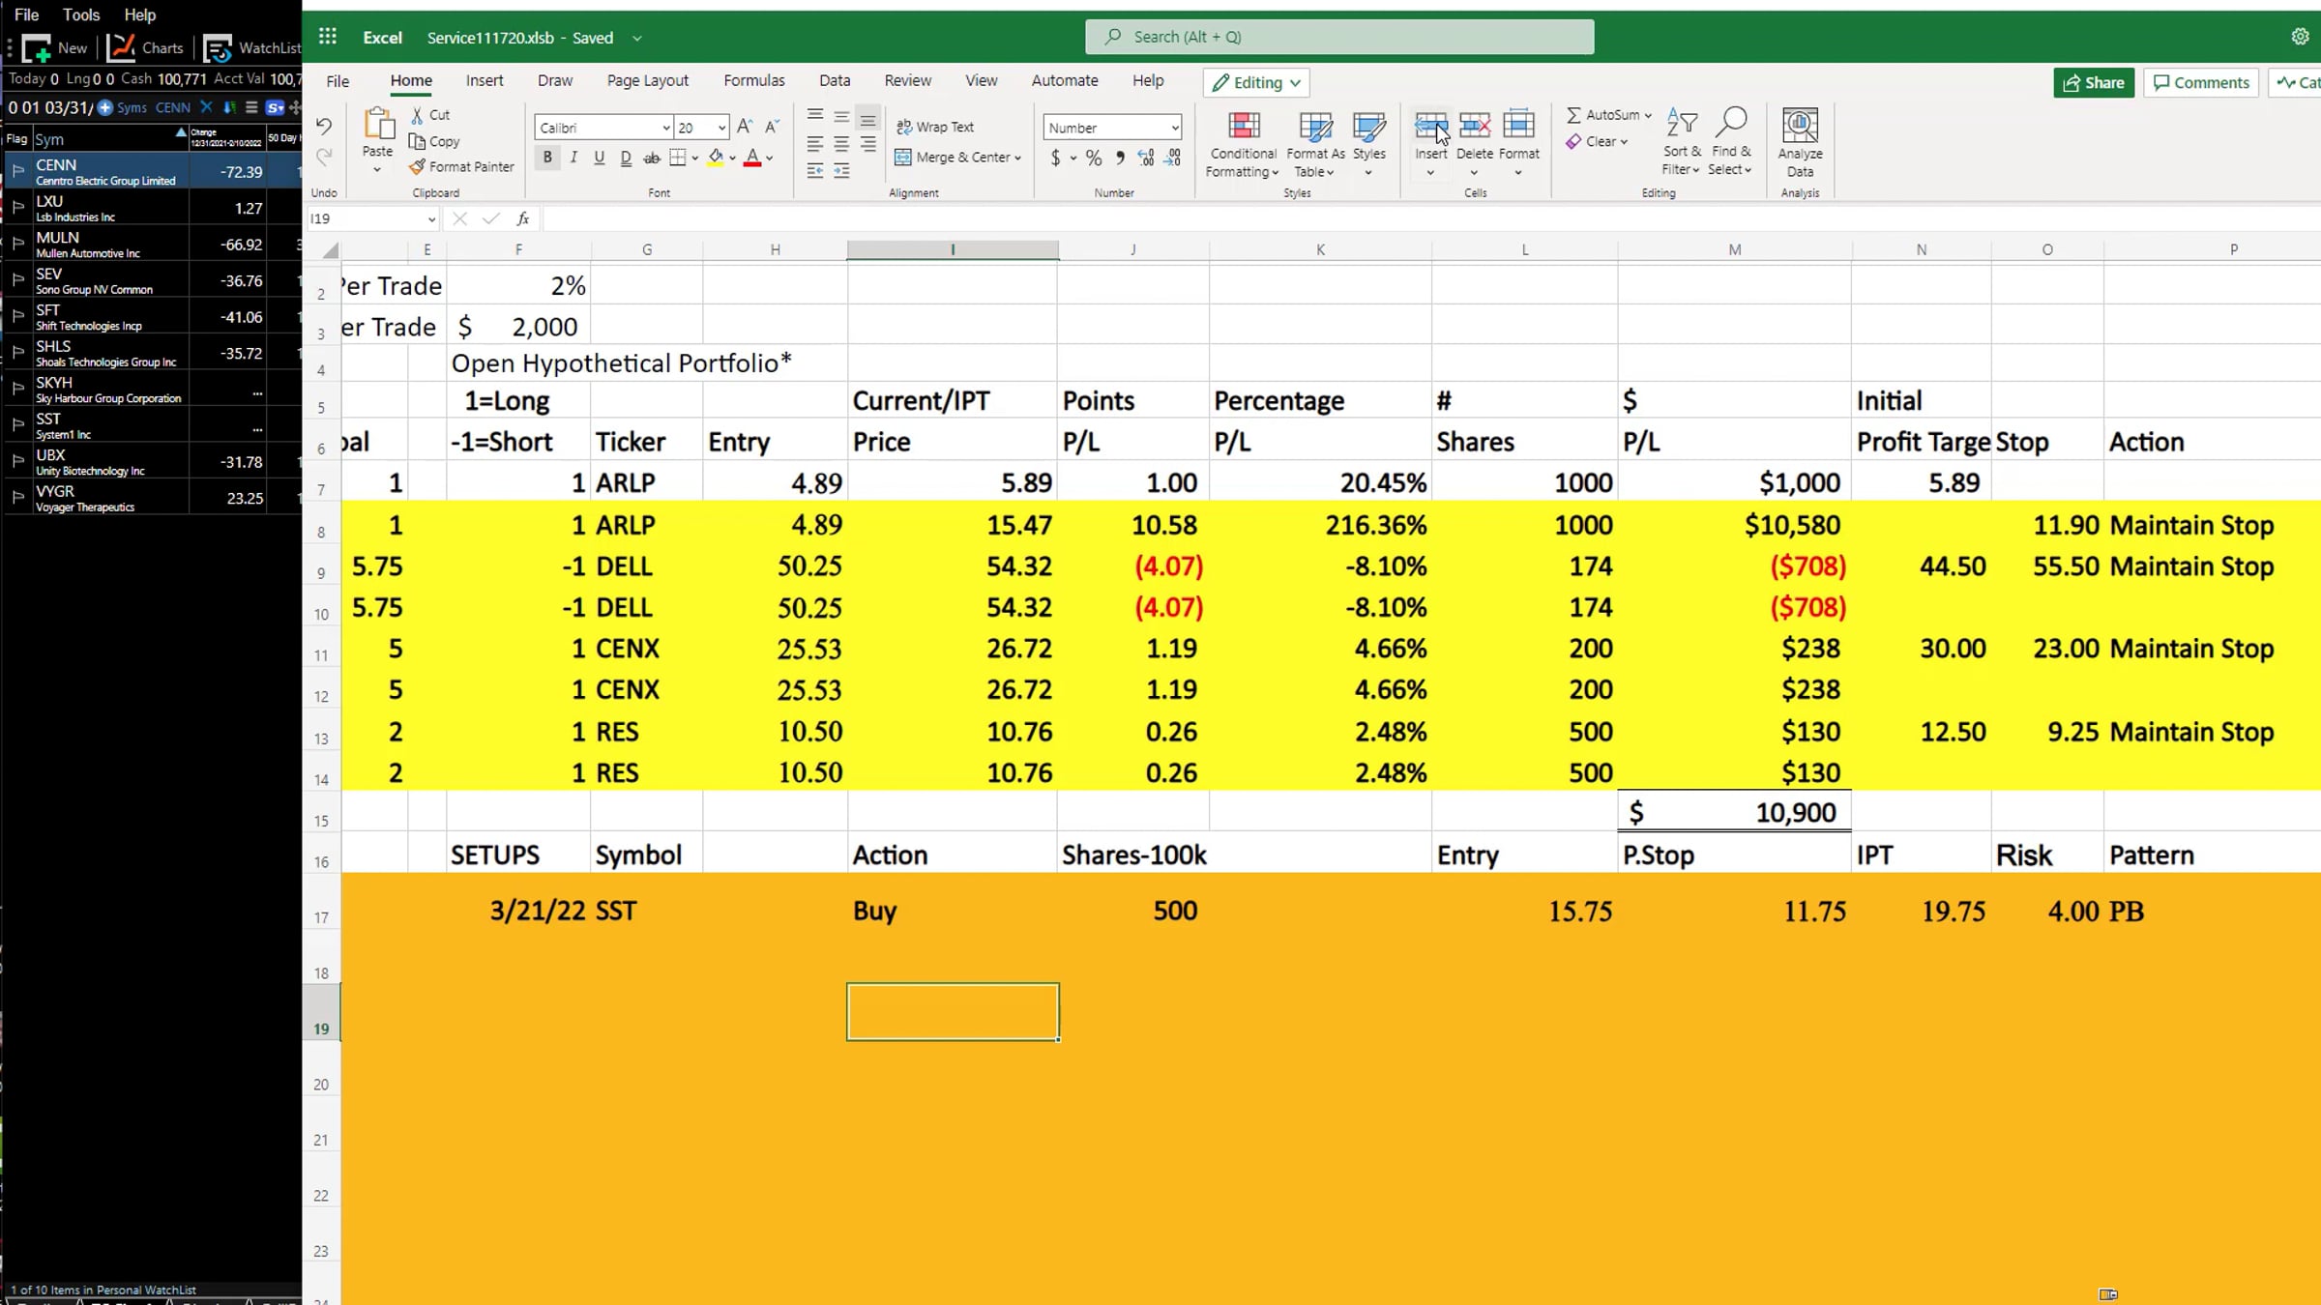
Task: Click the Format cells button
Action: coord(1519,143)
